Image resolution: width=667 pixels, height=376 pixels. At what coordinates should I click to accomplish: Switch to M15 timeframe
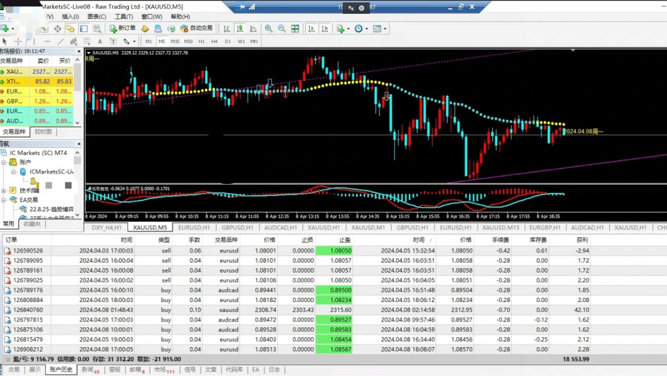click(x=175, y=41)
